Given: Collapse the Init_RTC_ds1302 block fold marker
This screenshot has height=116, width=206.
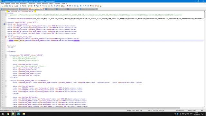Looking at the screenshot, I should (x=6, y=86).
